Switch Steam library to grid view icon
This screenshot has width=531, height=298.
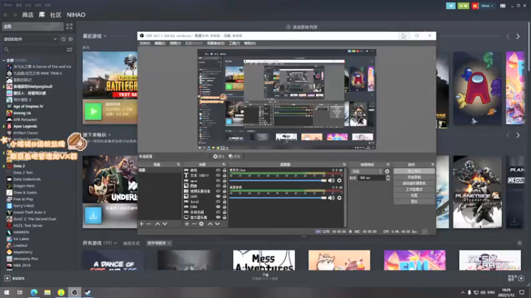(70, 26)
